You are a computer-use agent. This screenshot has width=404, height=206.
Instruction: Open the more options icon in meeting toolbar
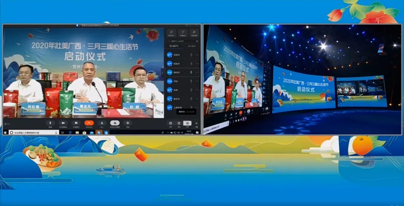click(x=127, y=123)
